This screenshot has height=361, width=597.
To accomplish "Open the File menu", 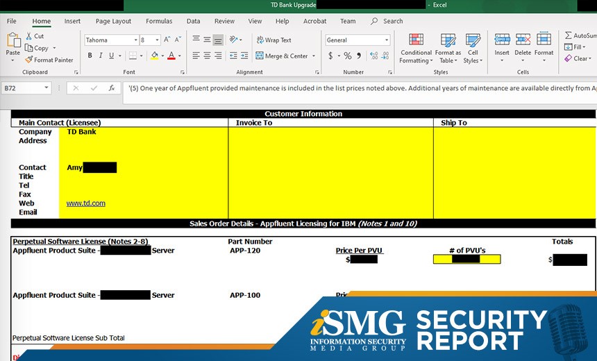I will point(11,22).
